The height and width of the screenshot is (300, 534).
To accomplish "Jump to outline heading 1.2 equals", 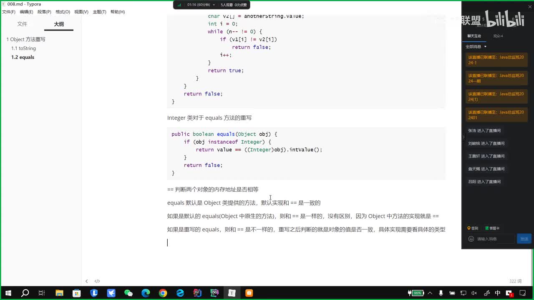I will [x=23, y=57].
